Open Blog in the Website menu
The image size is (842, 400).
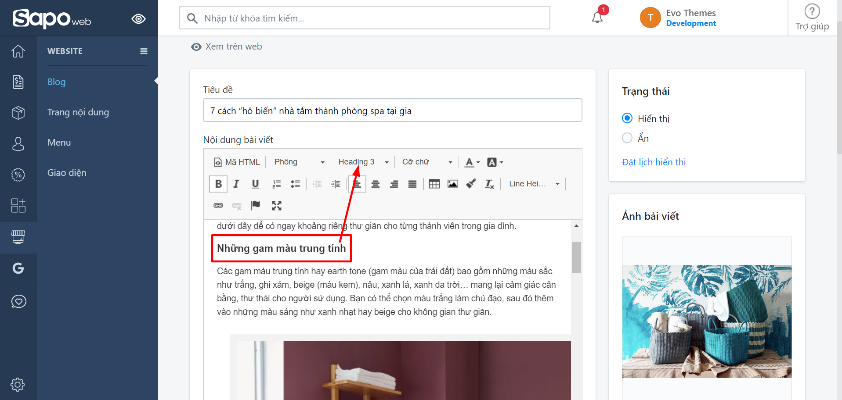click(56, 82)
